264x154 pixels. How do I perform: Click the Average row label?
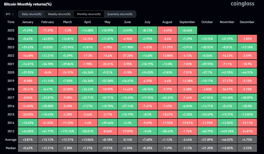tap(11, 139)
